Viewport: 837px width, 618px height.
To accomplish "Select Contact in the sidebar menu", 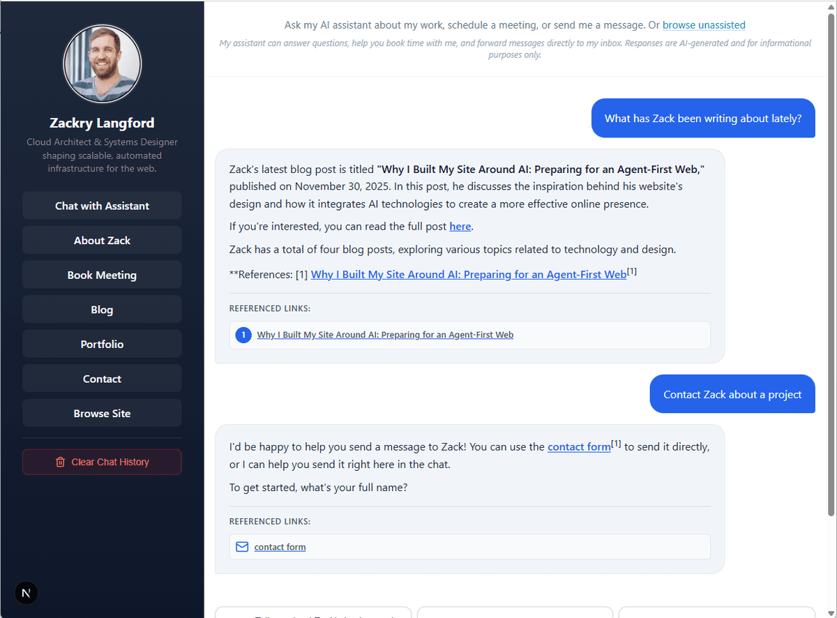I will coord(102,379).
